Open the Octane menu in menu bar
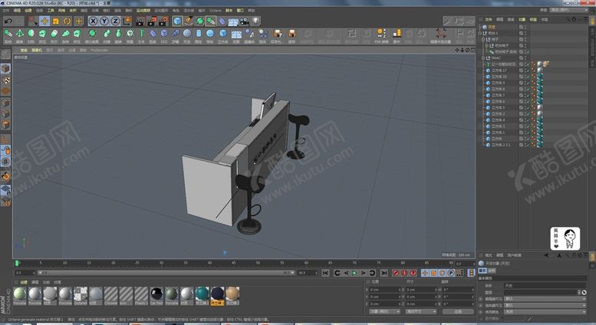The image size is (596, 325). 215,11
